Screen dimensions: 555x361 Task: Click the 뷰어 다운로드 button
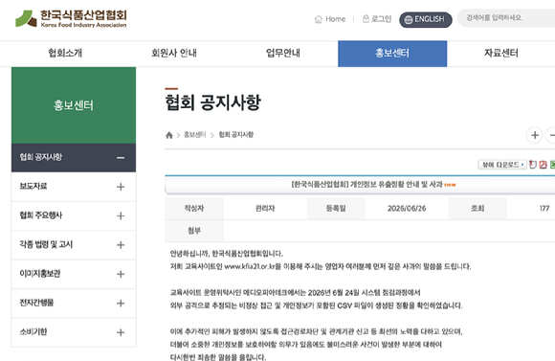coord(502,165)
